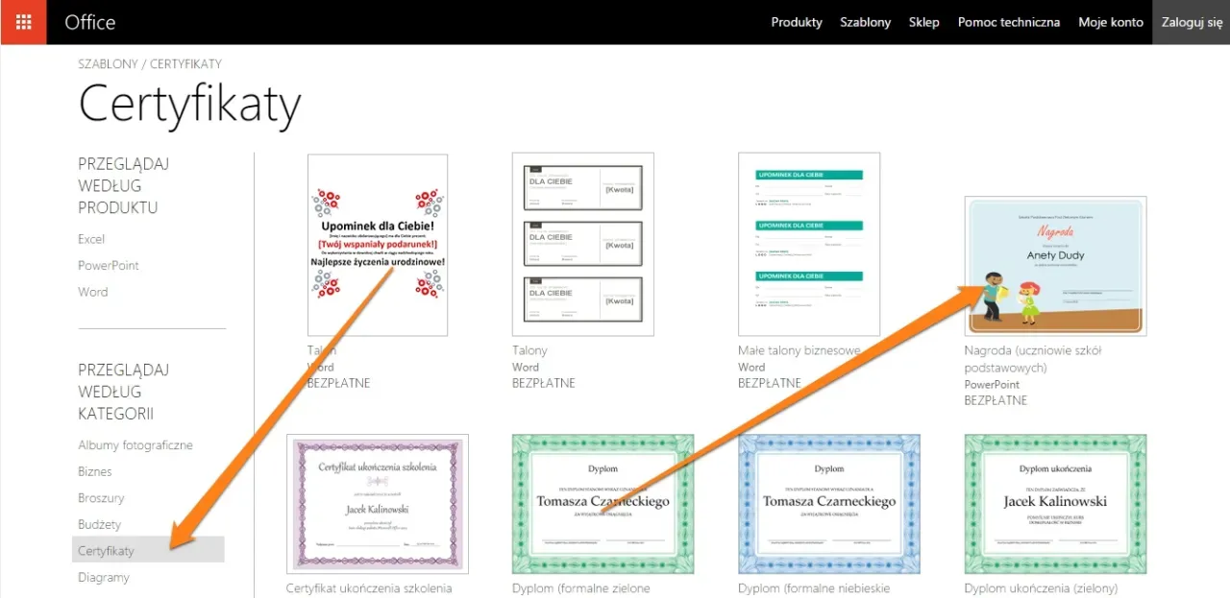Open the purple Certyfikat ukończenia szkolenia thumbnail
Image resolution: width=1230 pixels, height=598 pixels.
(x=378, y=504)
